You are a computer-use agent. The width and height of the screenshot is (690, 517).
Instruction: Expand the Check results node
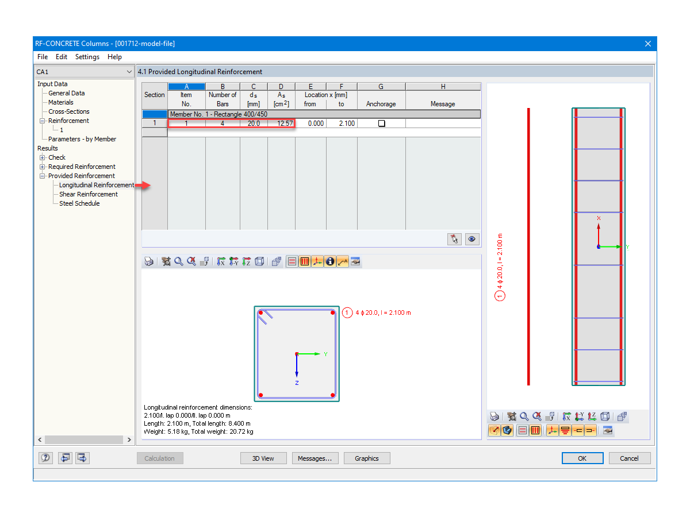coord(42,157)
